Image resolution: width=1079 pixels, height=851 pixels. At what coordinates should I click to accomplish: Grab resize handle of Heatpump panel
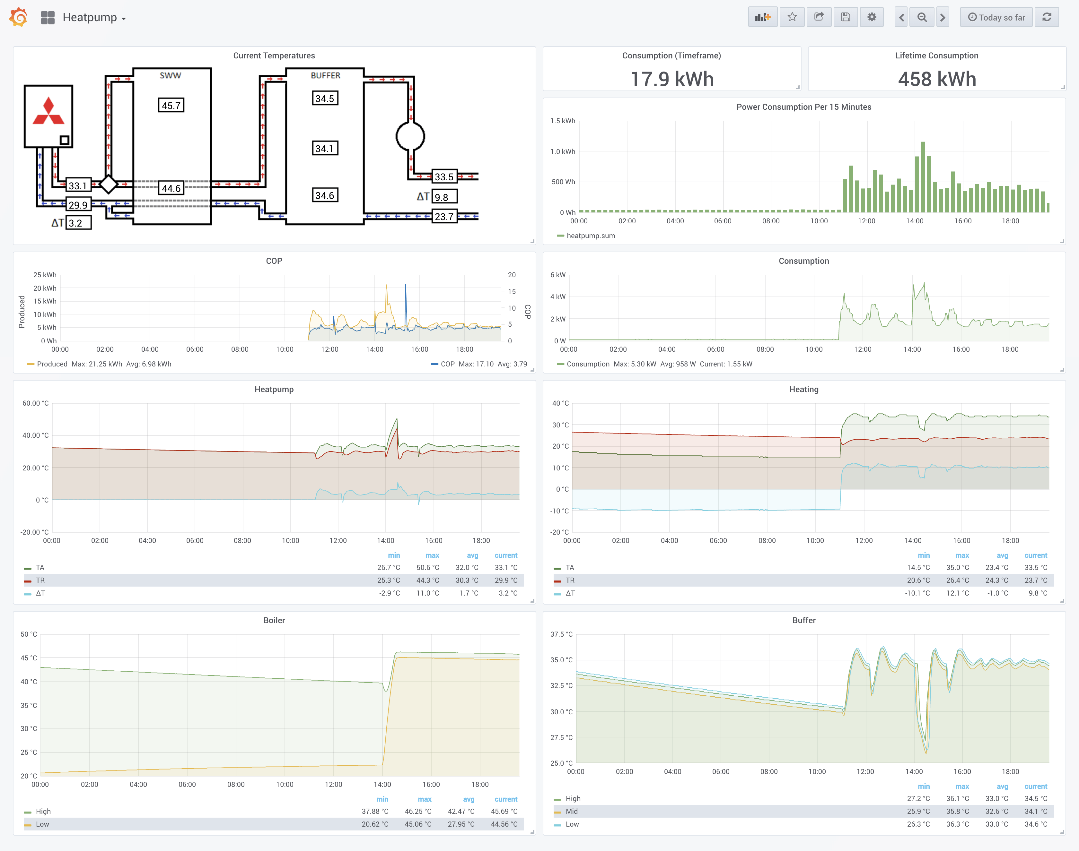(532, 600)
